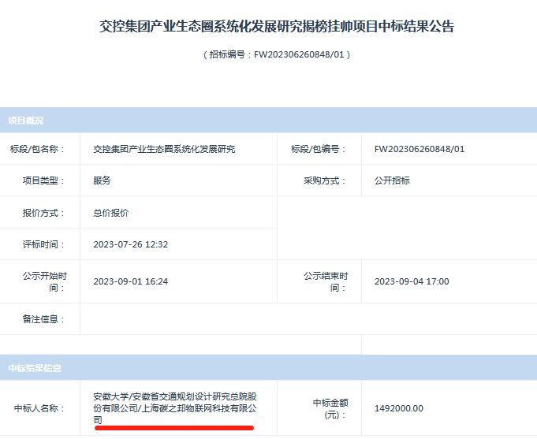The width and height of the screenshot is (537, 439).
Task: Click the time 2023-09-01 16:24
Action: click(x=130, y=281)
